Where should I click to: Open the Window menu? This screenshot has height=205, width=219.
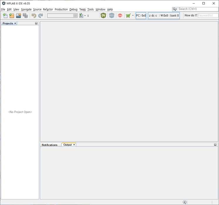pos(100,9)
